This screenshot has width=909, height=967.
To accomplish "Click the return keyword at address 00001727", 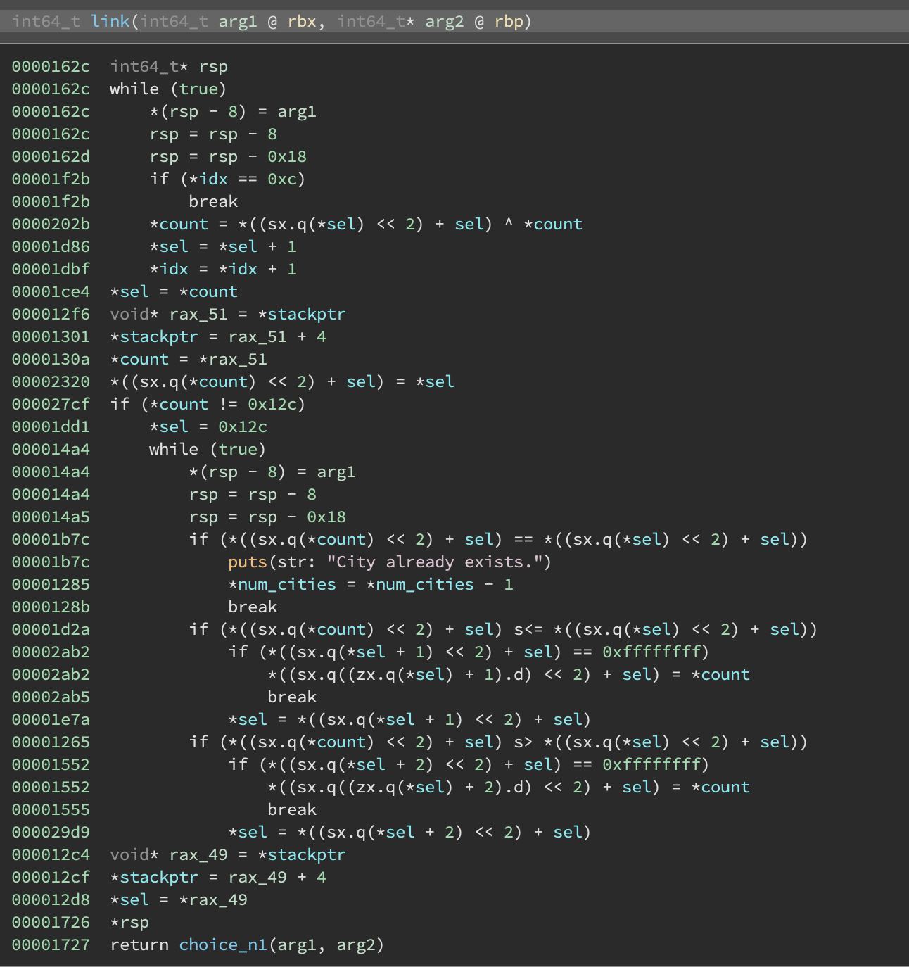I will click(x=139, y=944).
